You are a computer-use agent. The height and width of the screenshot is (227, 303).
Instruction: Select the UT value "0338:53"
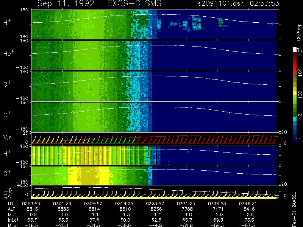tap(217, 204)
